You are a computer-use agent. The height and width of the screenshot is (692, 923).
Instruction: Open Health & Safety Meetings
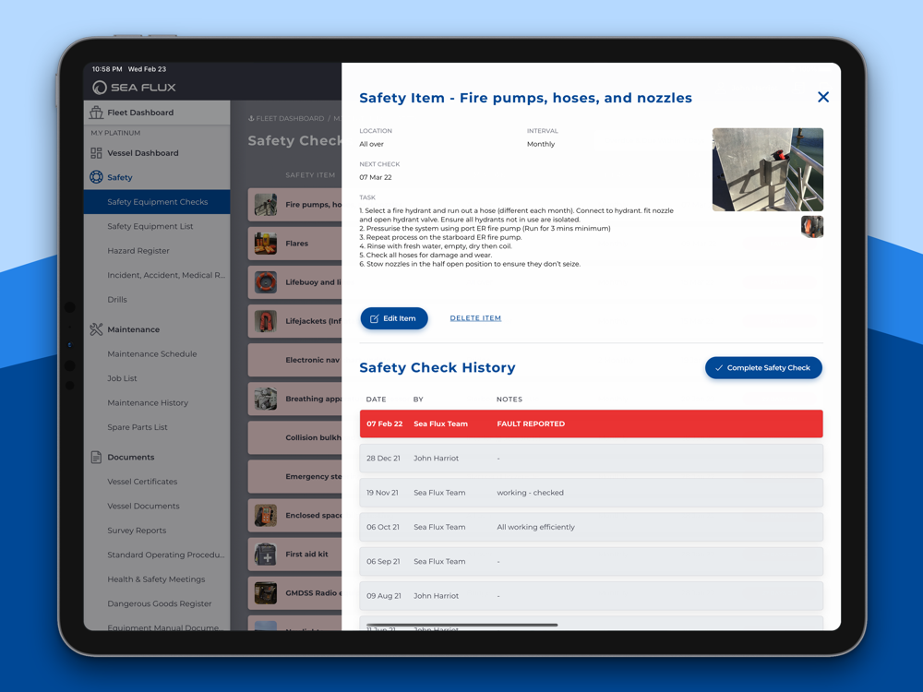click(x=157, y=579)
